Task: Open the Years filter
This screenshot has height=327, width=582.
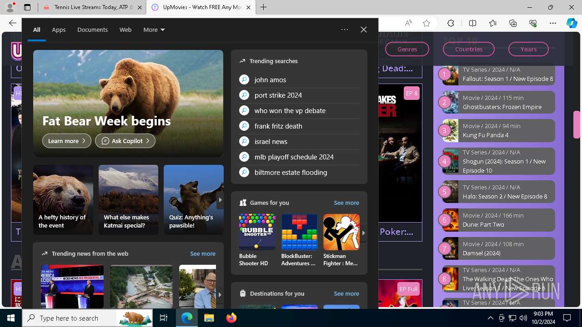Action: (x=528, y=49)
